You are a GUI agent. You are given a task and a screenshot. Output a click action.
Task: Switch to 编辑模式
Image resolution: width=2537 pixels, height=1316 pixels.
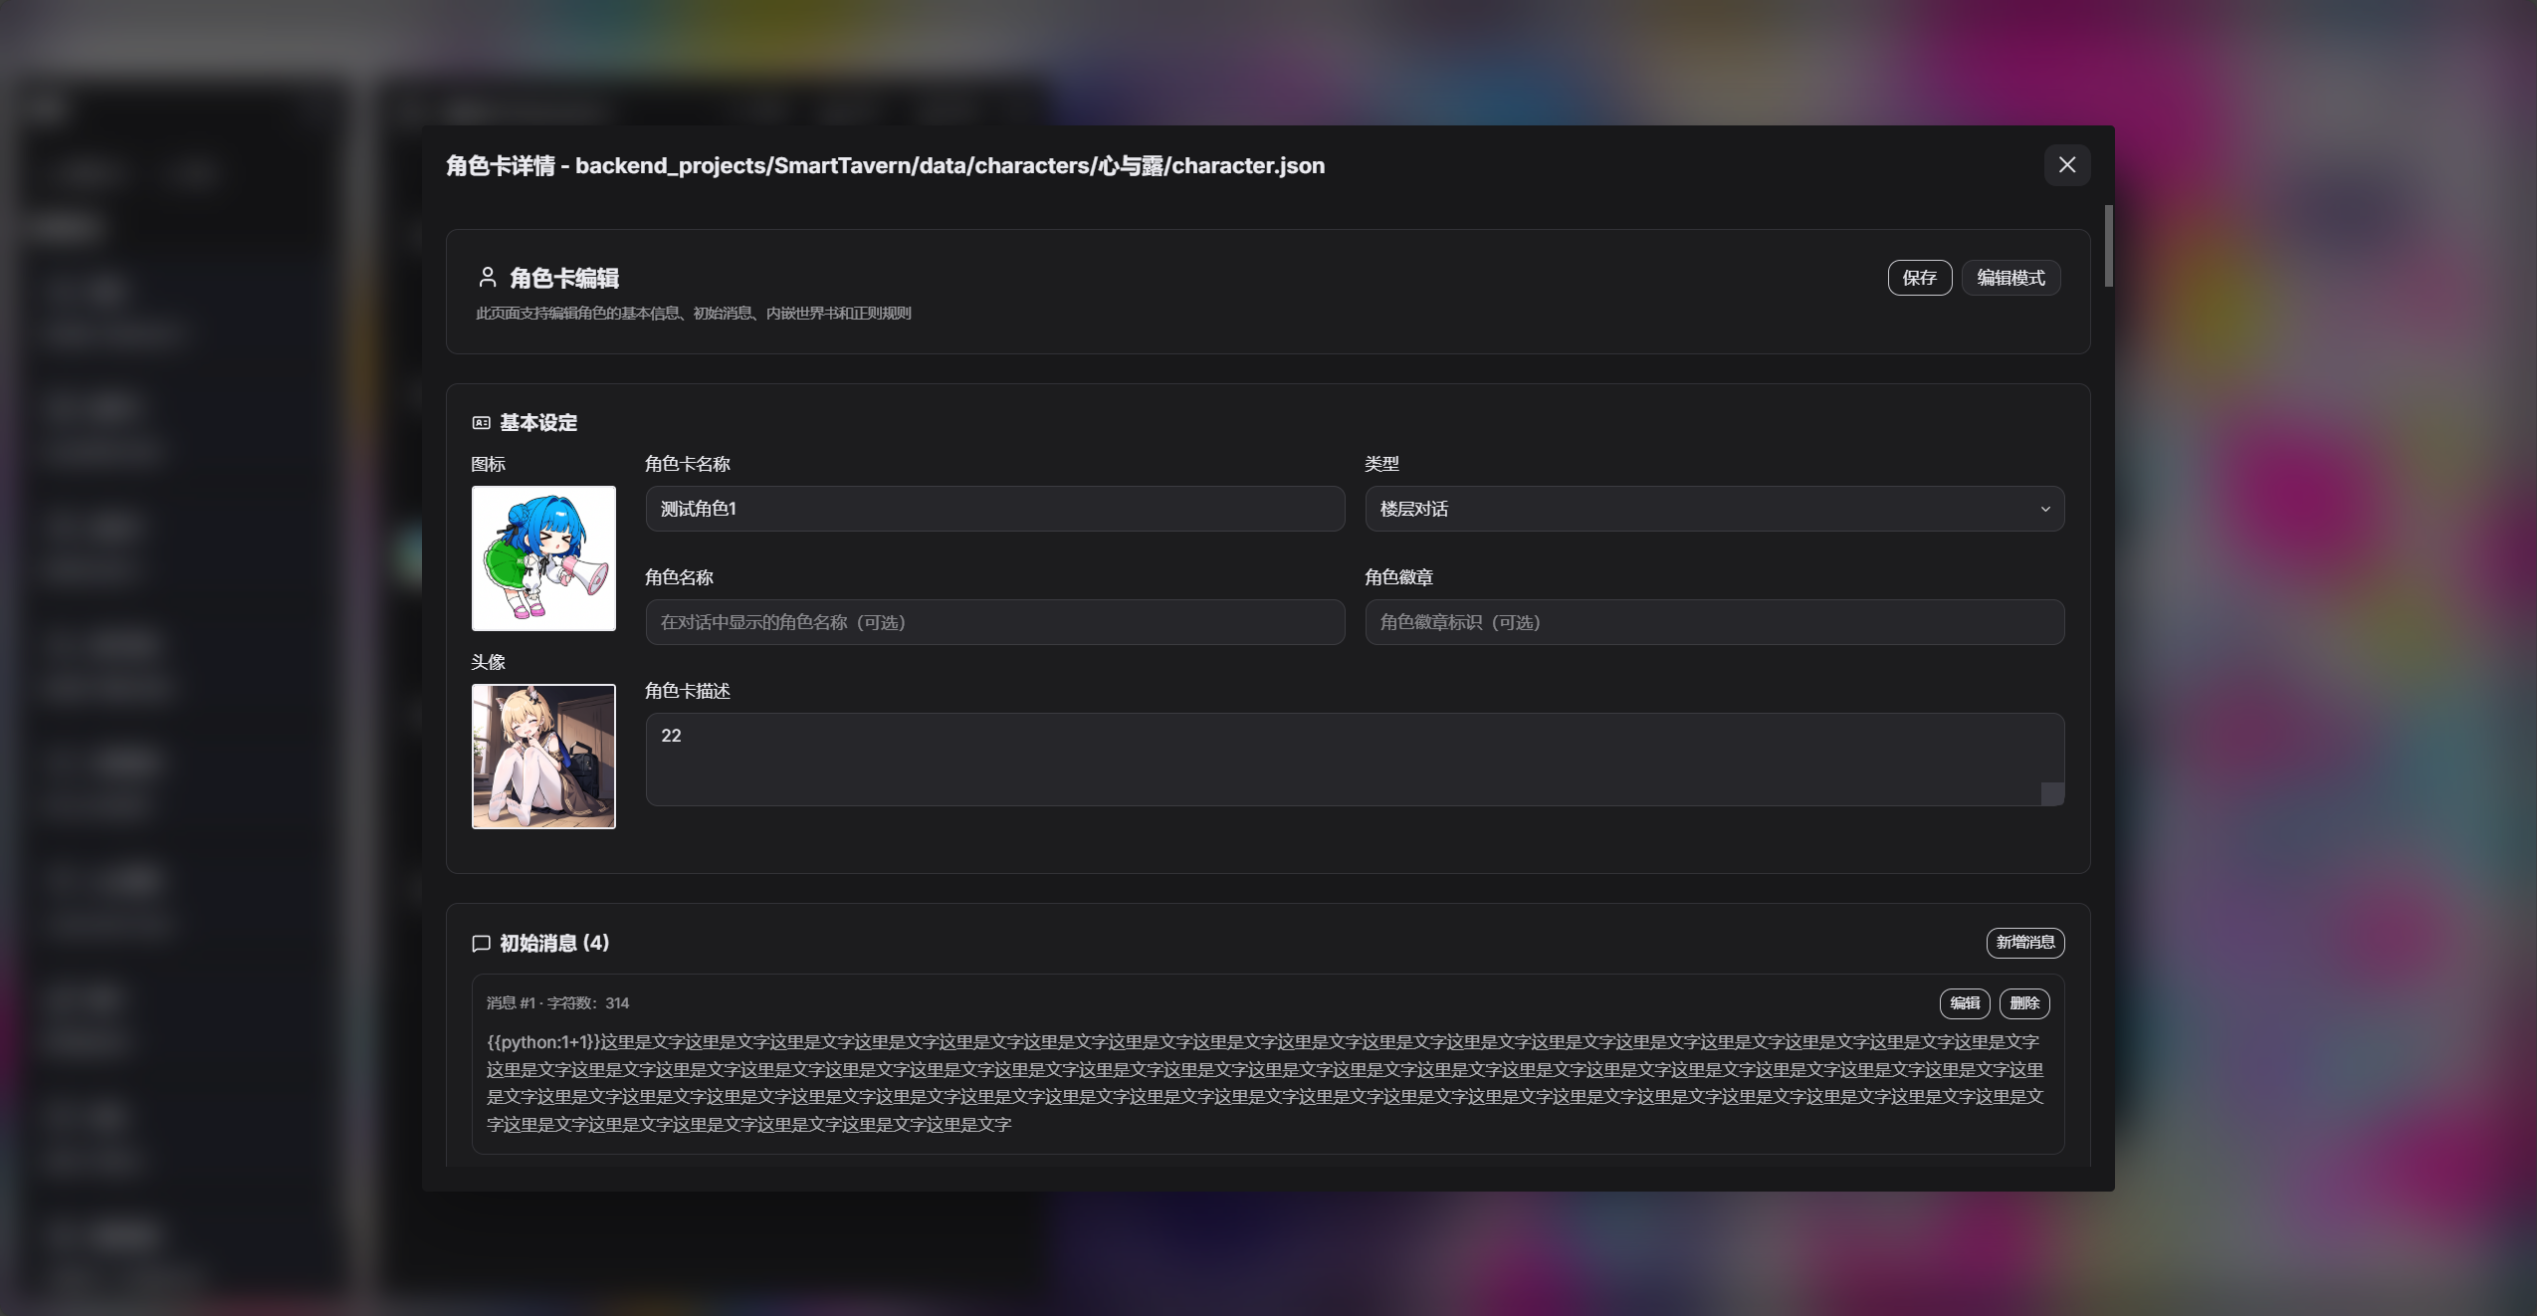coord(2009,278)
